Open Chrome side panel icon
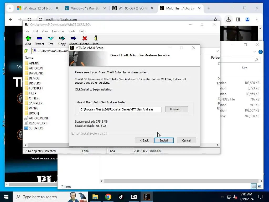The height and width of the screenshot is (202, 269). [x=238, y=19]
